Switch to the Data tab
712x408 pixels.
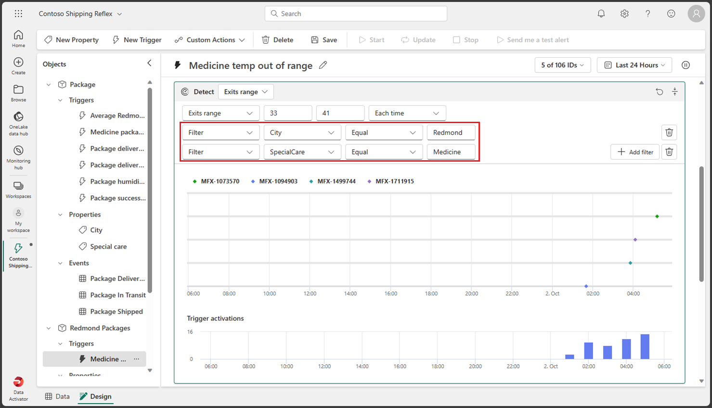57,396
